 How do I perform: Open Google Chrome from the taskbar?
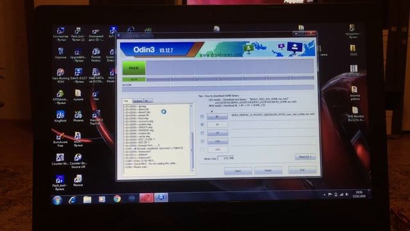tap(117, 199)
